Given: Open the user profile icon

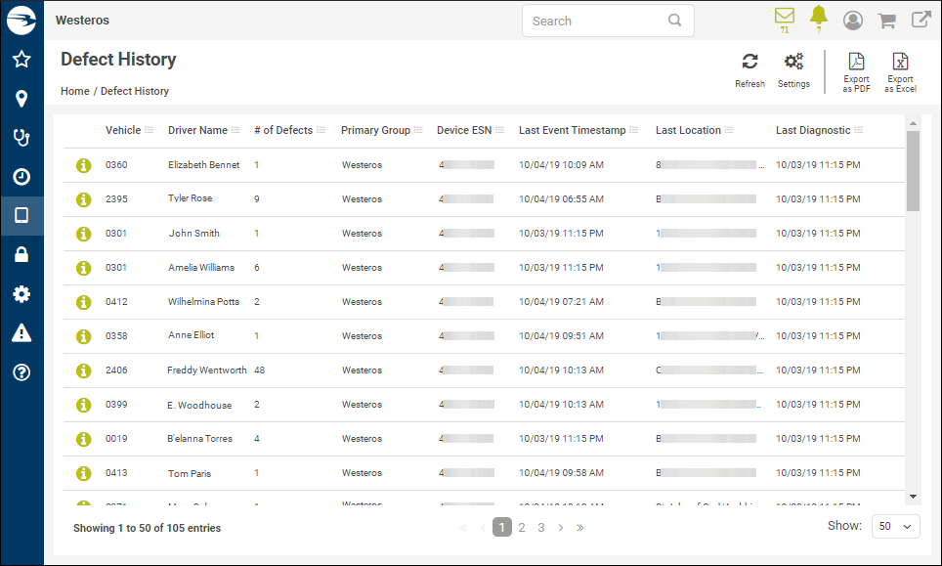Looking at the screenshot, I should pos(852,21).
